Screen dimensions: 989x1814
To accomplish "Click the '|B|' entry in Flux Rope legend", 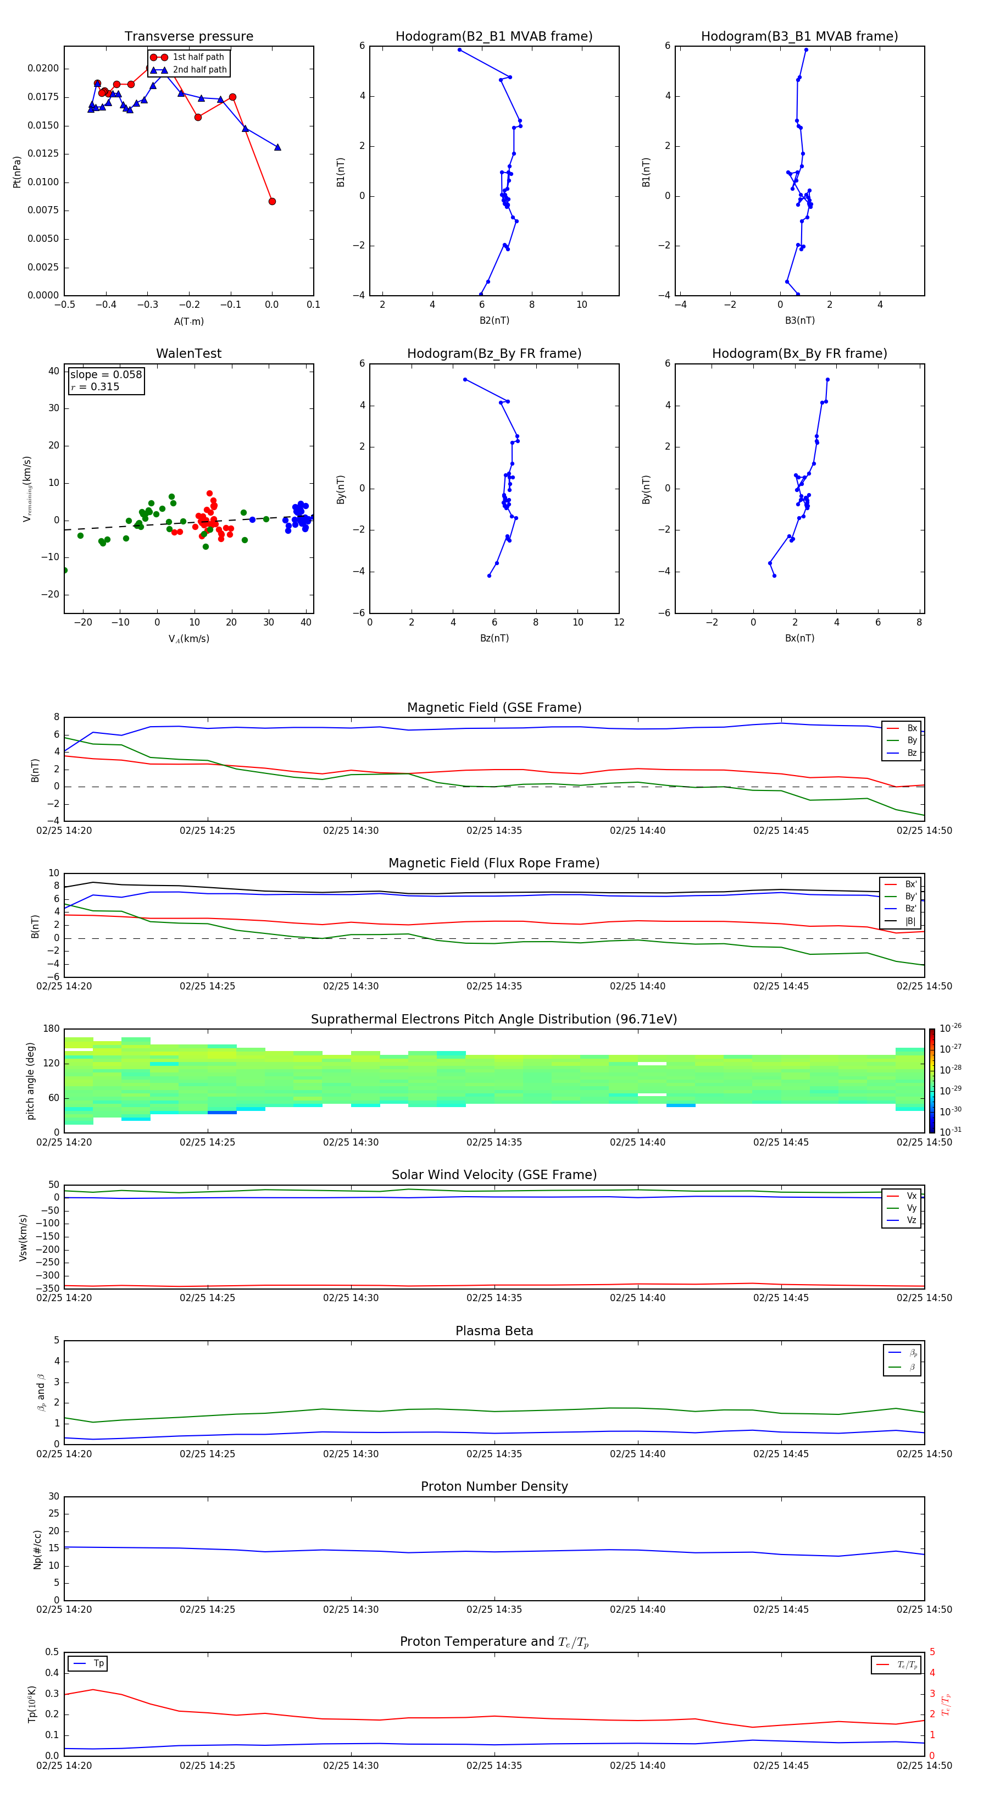I will (x=901, y=921).
